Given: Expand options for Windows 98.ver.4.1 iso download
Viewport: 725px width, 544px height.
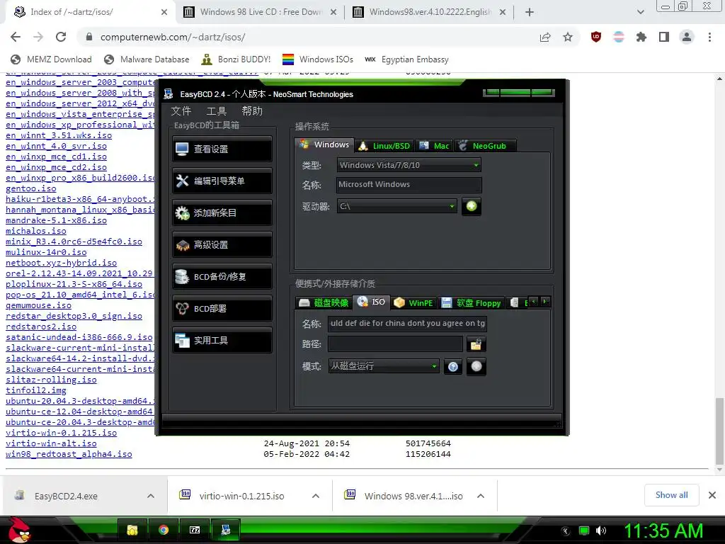Looking at the screenshot, I should (481, 496).
